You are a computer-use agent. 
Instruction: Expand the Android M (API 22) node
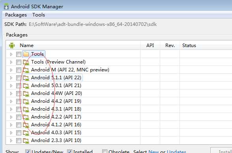11,70
